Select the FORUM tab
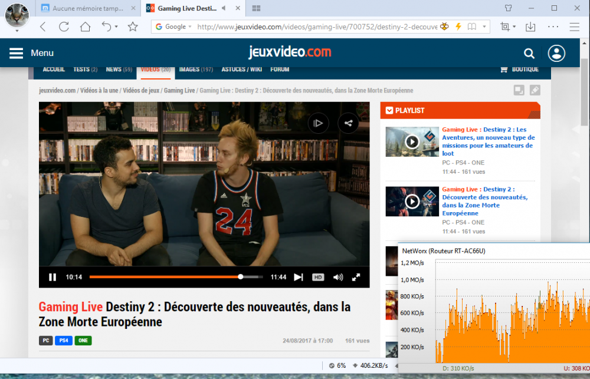 tap(280, 70)
